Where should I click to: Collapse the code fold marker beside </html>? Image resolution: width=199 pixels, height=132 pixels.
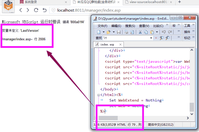98,95
